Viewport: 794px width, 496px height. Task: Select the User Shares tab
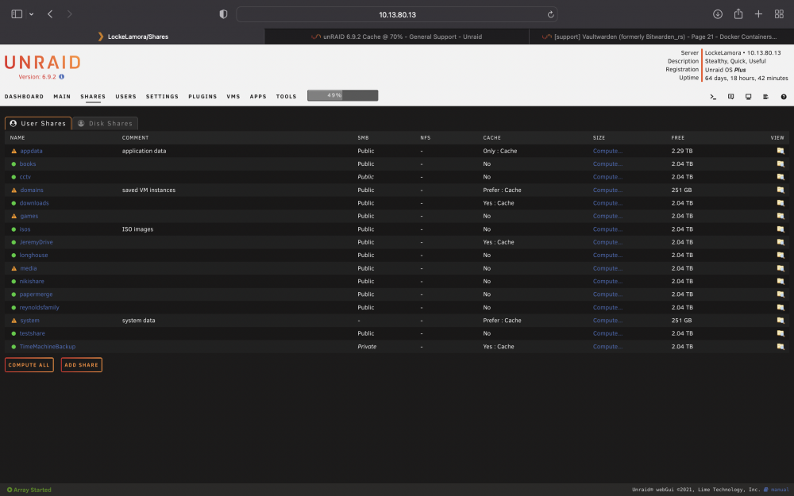(38, 124)
